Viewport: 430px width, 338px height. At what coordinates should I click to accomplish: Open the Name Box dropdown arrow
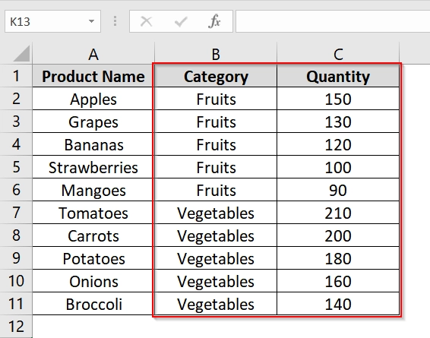point(91,21)
